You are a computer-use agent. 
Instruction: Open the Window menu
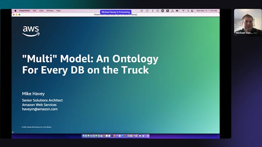50,11
